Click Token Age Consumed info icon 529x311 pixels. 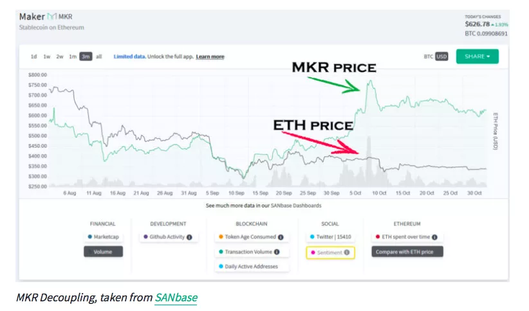tap(281, 237)
